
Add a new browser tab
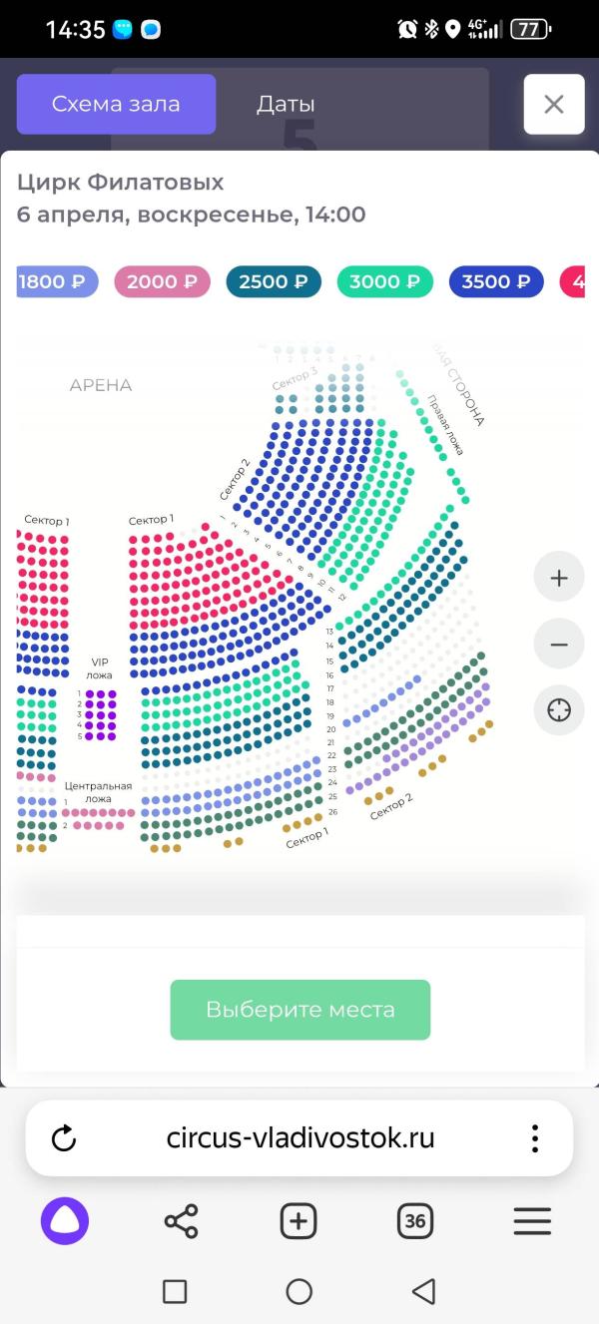299,1220
